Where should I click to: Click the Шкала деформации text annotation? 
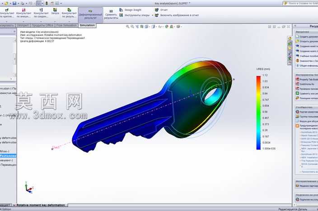point(37,41)
